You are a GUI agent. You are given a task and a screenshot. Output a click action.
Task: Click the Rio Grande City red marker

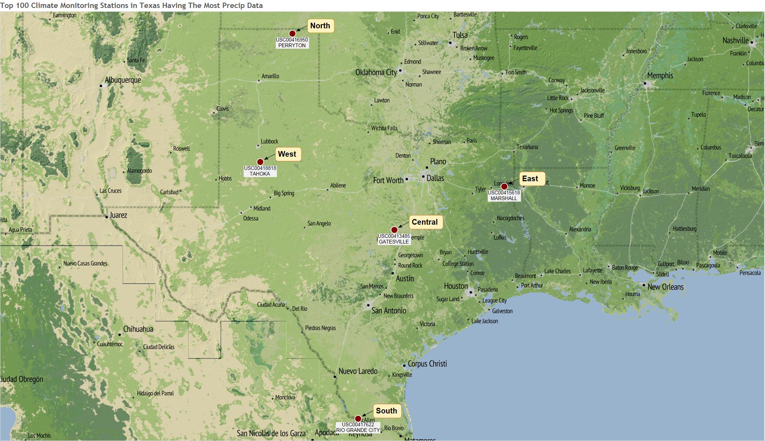click(x=358, y=419)
